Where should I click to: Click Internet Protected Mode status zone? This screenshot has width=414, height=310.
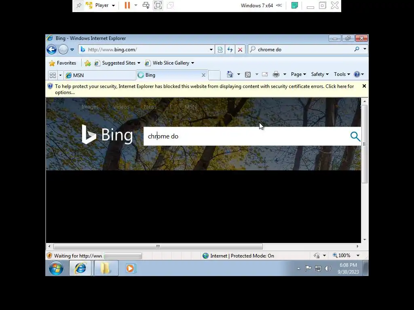click(x=239, y=256)
